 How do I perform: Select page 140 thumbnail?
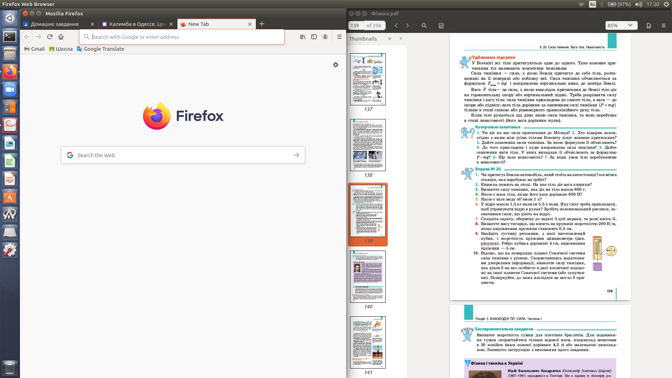point(368,276)
